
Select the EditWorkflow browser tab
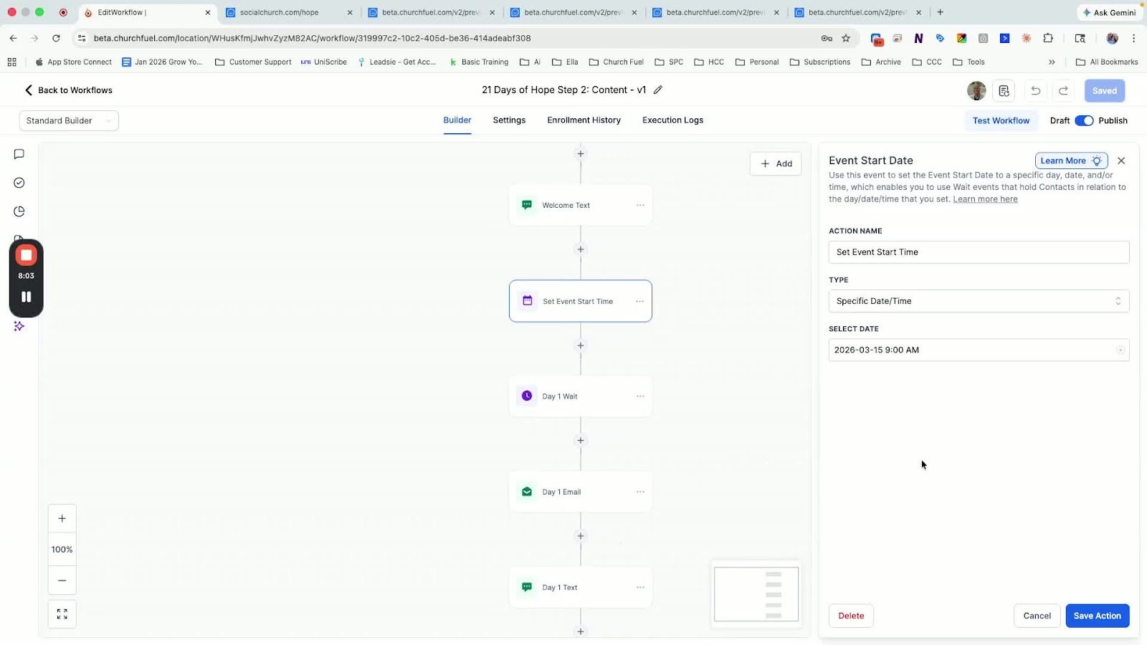[x=147, y=12]
